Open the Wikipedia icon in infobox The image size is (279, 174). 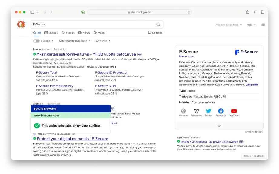pyautogui.click(x=196, y=111)
